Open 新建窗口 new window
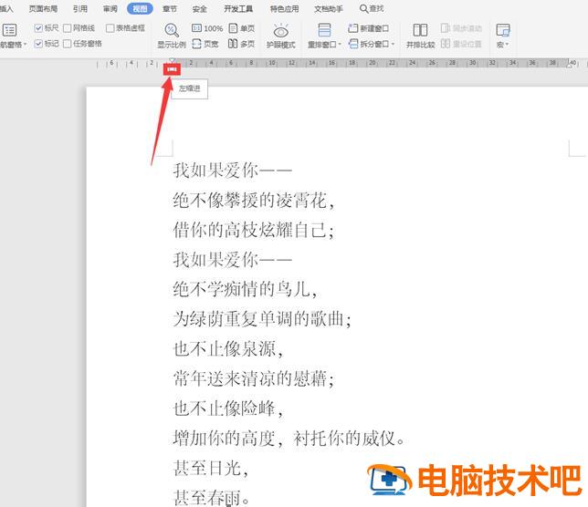This screenshot has height=507, width=588. coord(367,28)
